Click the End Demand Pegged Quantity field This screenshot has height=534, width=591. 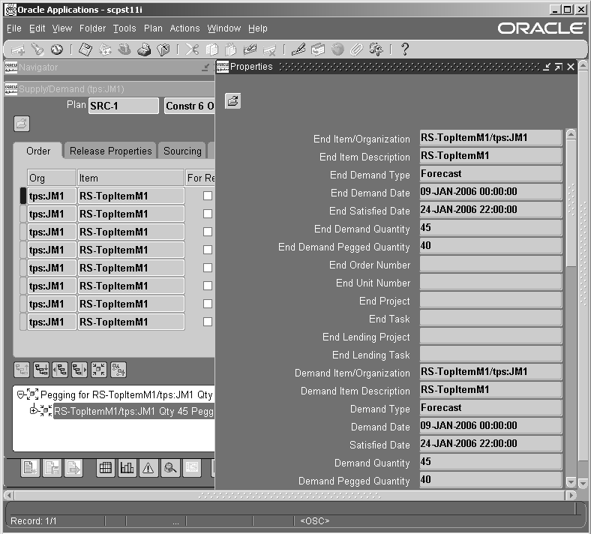click(490, 246)
